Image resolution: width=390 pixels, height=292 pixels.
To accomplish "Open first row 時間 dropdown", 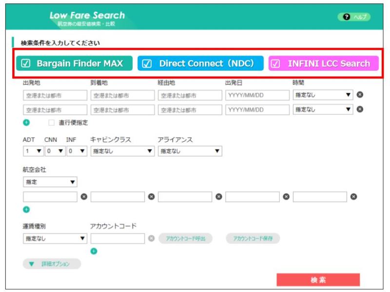I will point(323,95).
